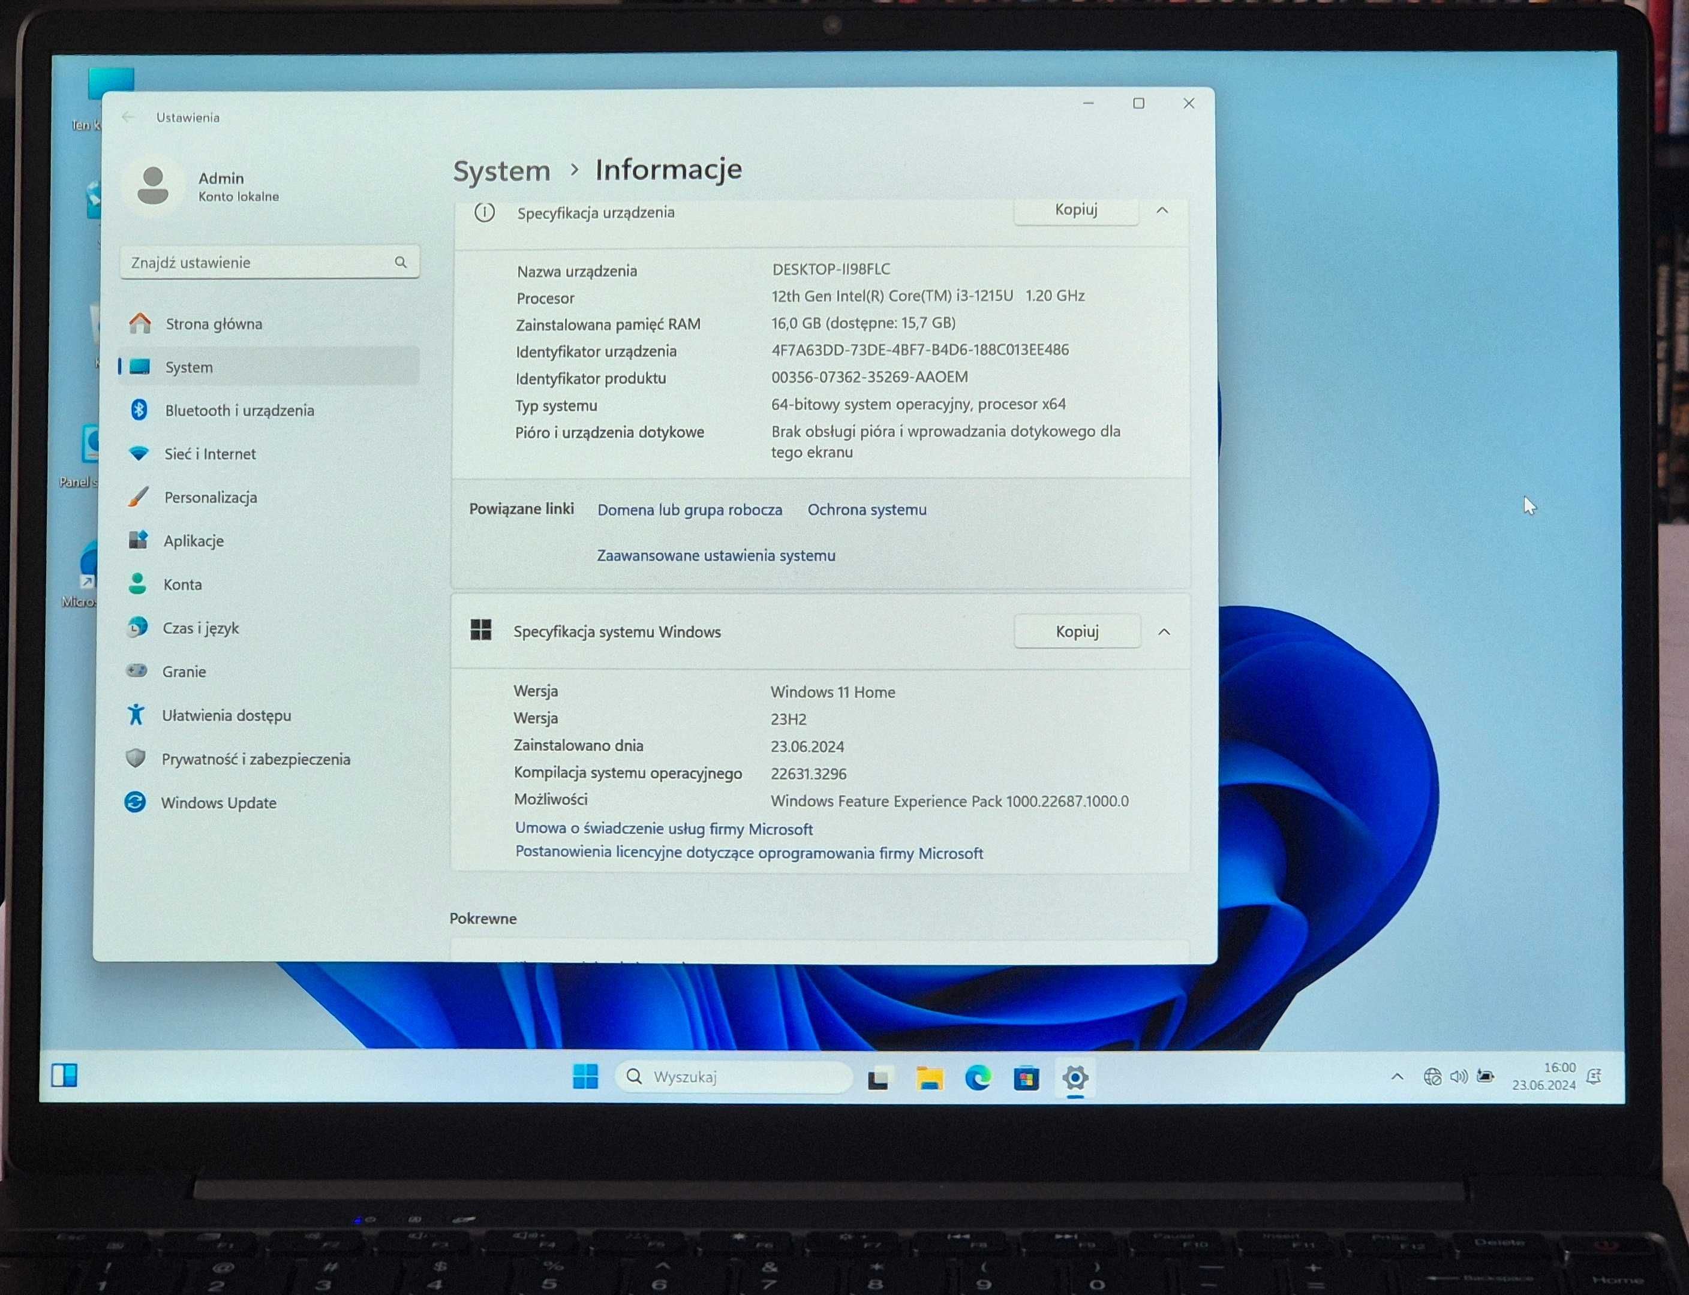Select device name DESKTOP-II98FLC text

[x=831, y=269]
